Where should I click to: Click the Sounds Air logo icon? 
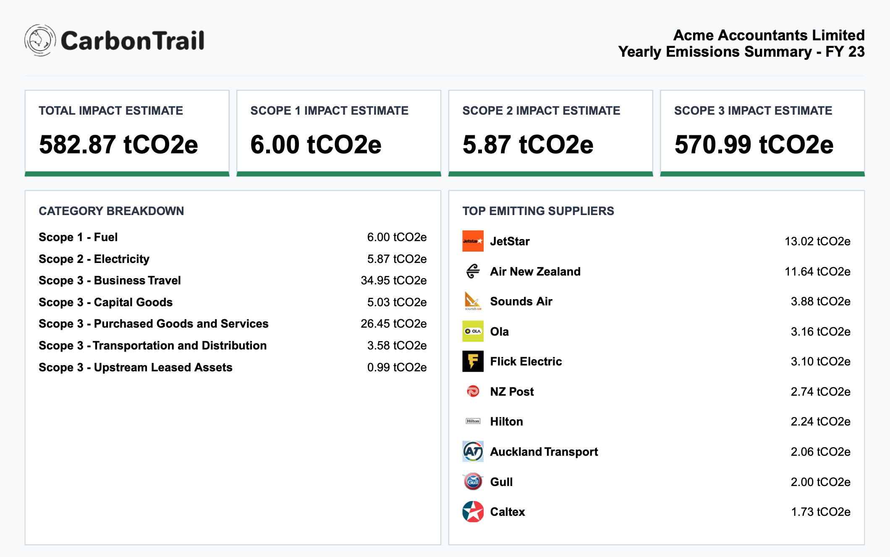click(x=473, y=301)
